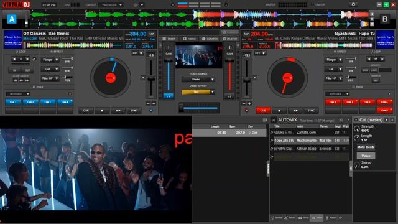Click right deck pitch plus button
The width and height of the screenshot is (398, 224).
249,103
